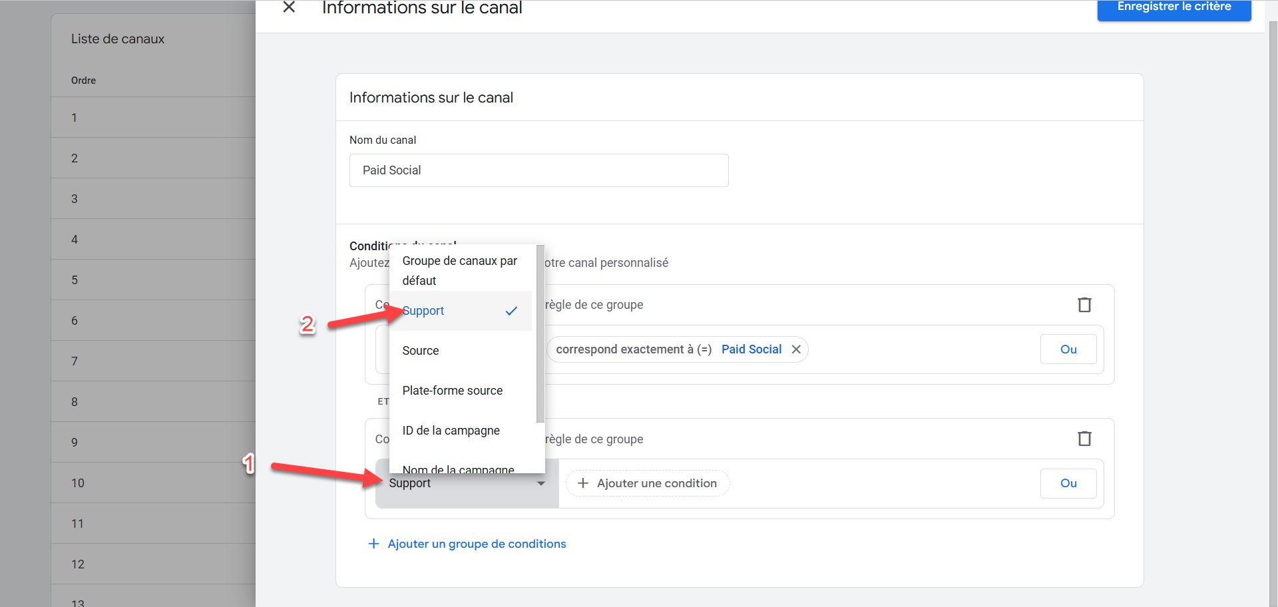Click the Support checkmark icon
Viewport: 1278px width, 607px height.
tap(511, 311)
